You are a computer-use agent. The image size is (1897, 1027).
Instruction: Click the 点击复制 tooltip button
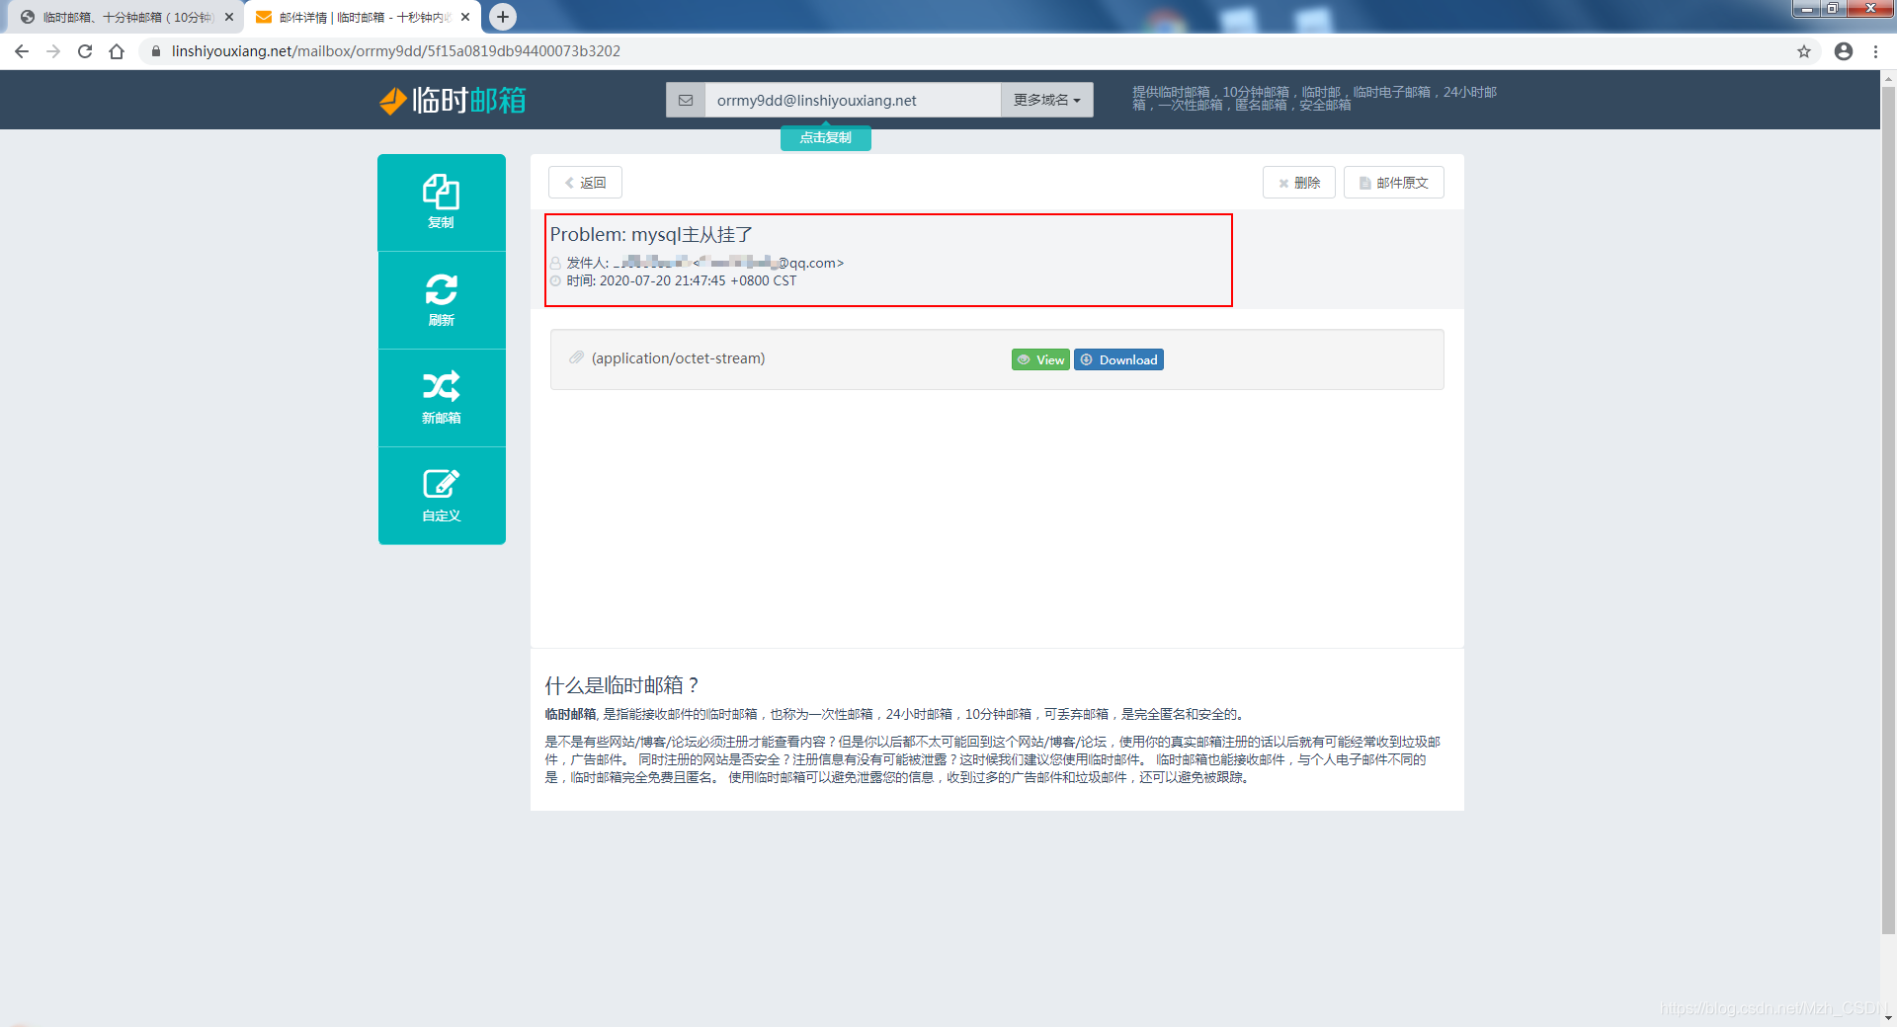click(826, 138)
